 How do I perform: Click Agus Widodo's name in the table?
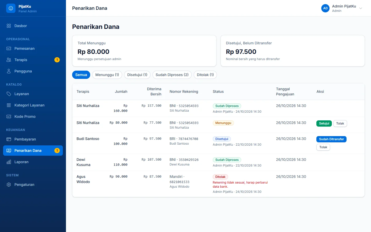coord(83,179)
